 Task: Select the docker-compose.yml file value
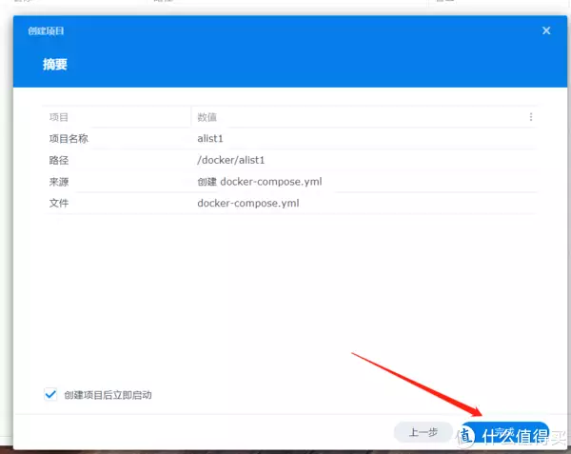(248, 203)
